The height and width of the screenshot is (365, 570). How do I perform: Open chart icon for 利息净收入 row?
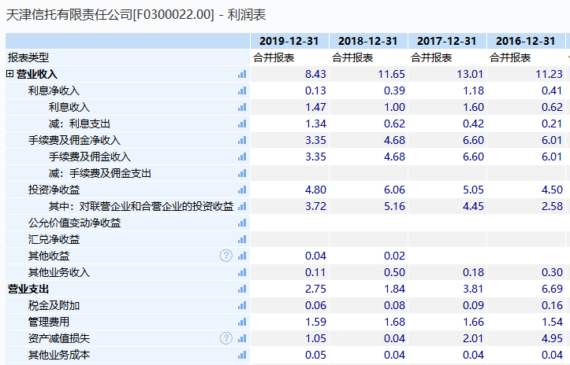coord(242,90)
